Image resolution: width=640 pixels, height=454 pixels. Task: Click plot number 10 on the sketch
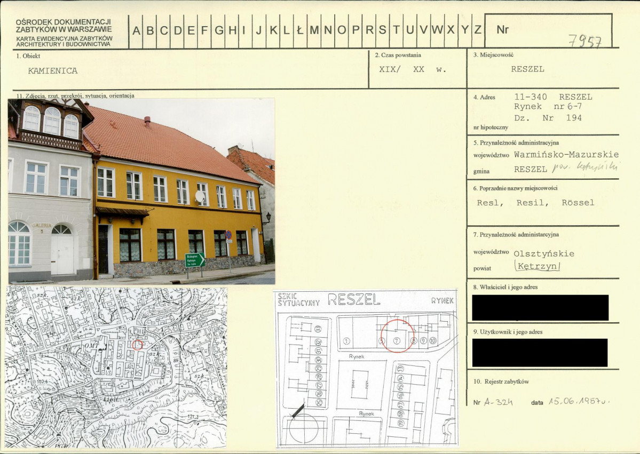(433, 340)
